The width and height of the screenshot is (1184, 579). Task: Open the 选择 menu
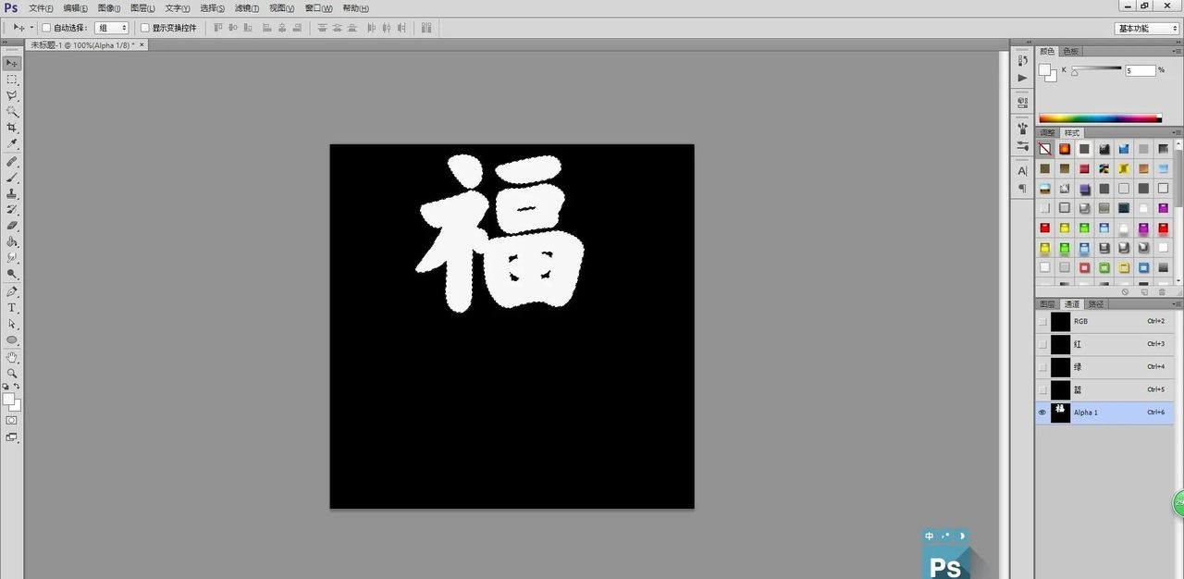point(212,7)
